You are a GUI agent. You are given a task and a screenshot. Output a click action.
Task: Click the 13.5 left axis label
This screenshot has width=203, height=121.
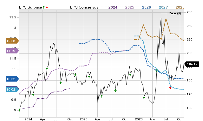[x=13, y=17]
